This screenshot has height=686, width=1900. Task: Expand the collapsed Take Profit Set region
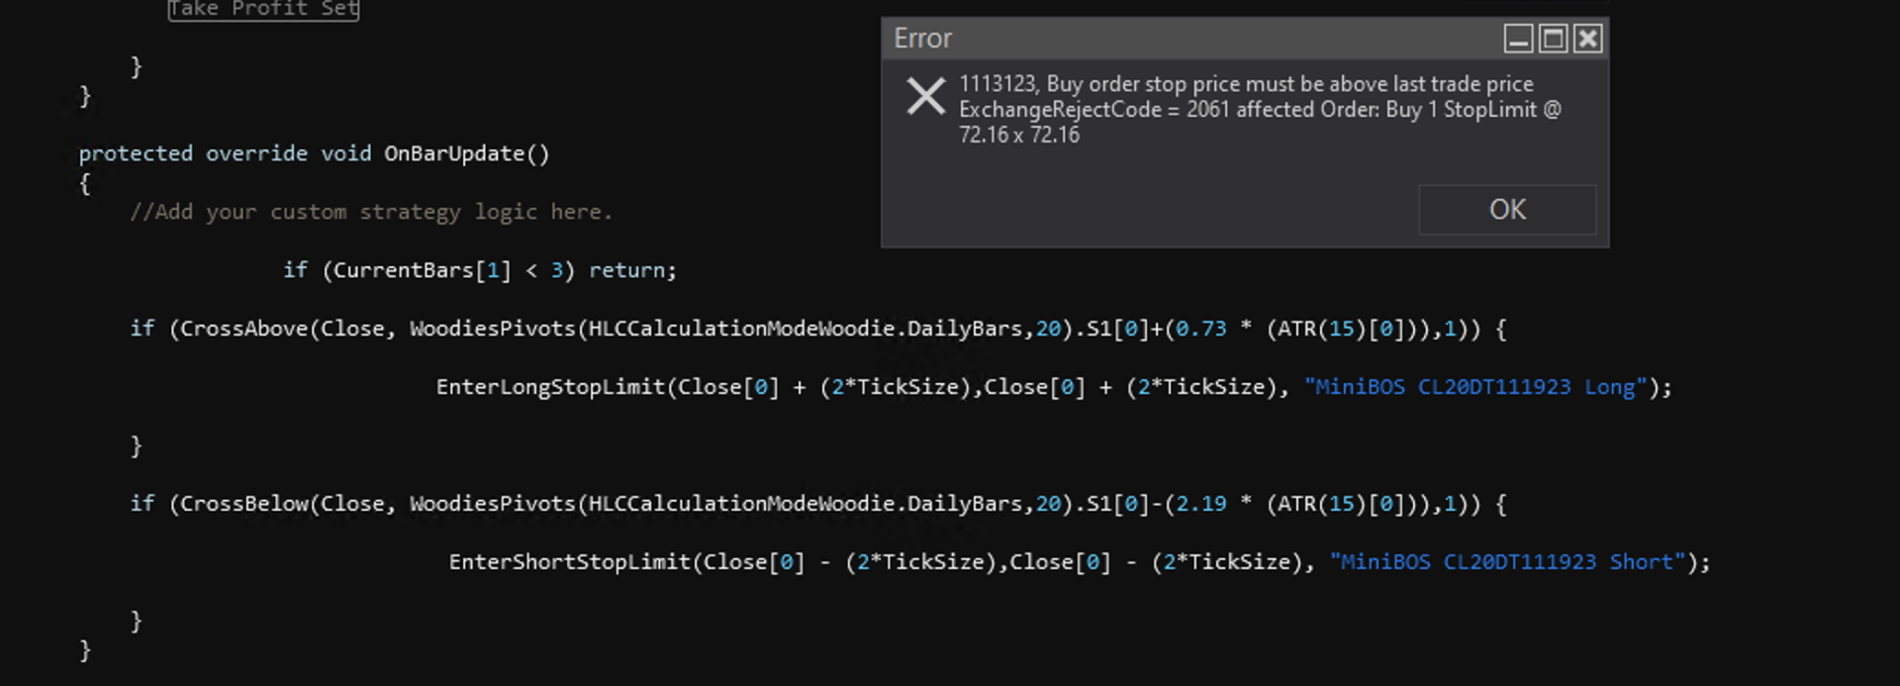point(263,9)
